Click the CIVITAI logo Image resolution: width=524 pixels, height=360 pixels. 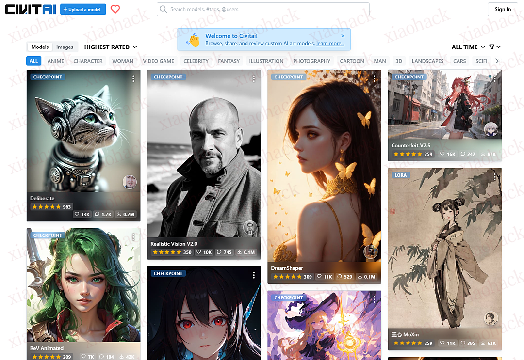pos(30,9)
